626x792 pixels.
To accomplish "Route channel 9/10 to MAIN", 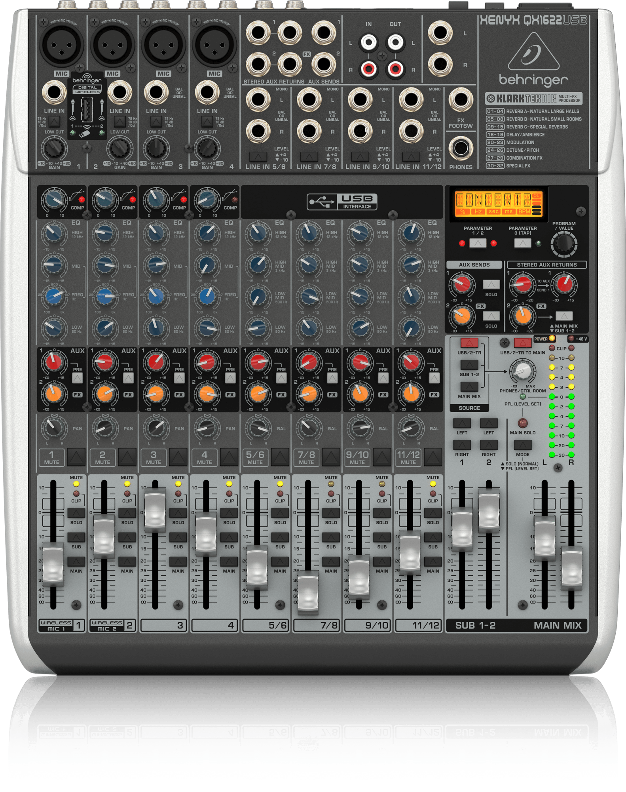I will click(x=382, y=562).
